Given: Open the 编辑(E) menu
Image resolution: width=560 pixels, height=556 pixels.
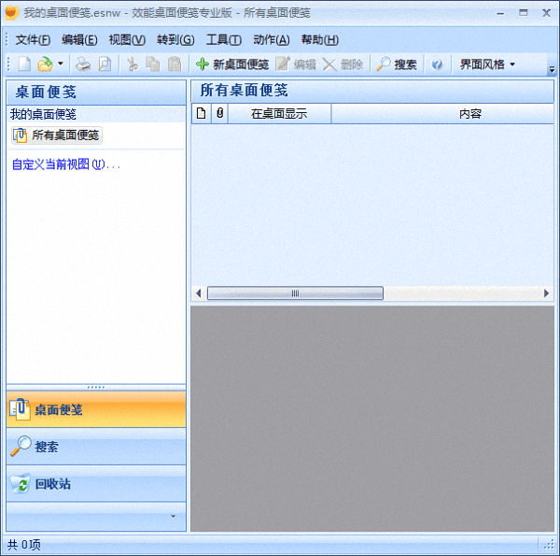Looking at the screenshot, I should pyautogui.click(x=79, y=40).
